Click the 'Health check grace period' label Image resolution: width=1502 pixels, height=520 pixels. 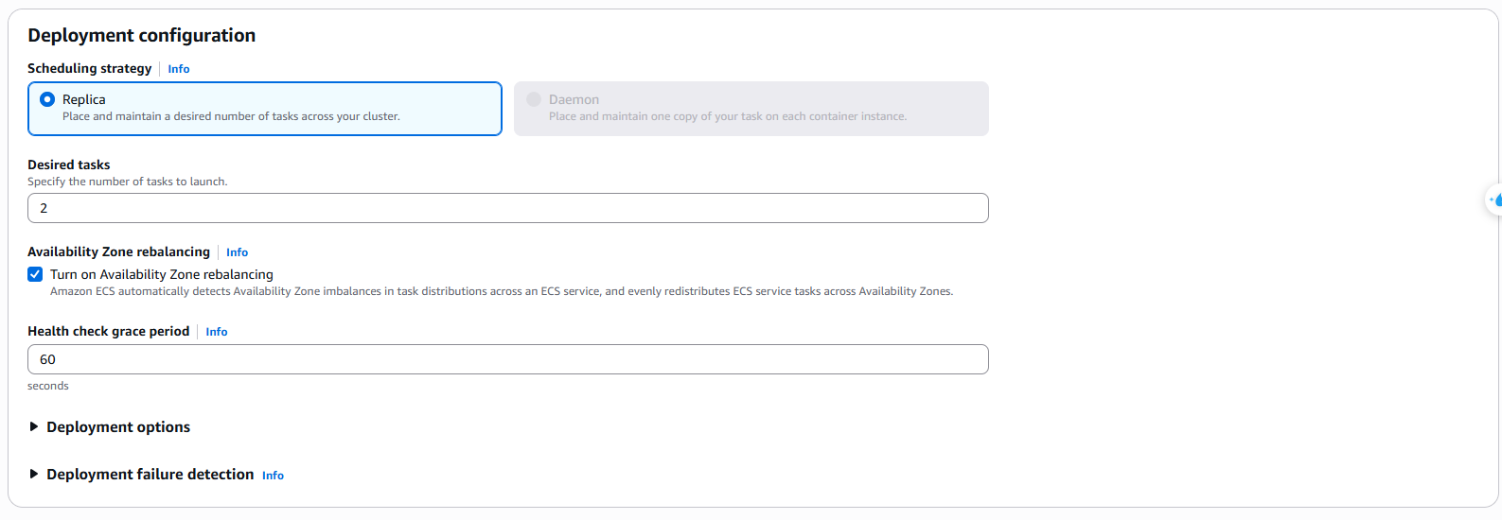click(x=109, y=331)
